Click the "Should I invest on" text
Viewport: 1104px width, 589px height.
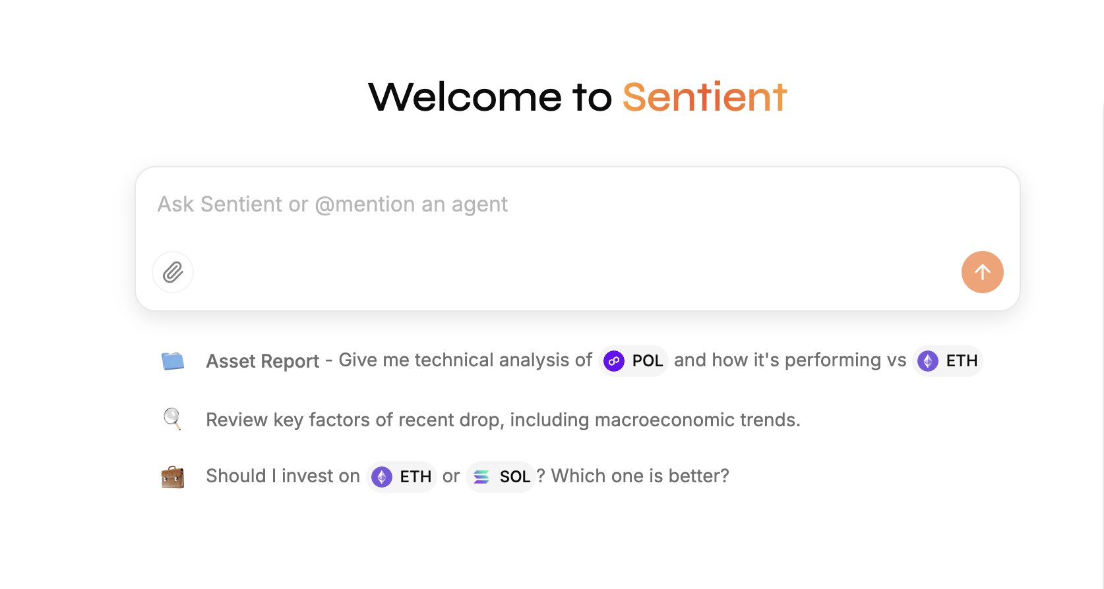(x=283, y=476)
